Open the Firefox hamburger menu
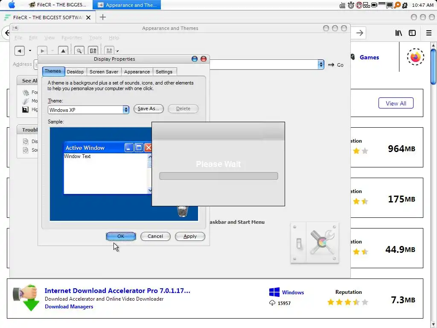 [428, 33]
